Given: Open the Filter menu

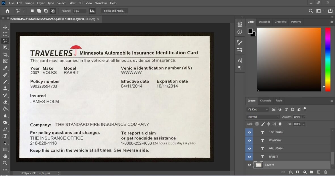Looking at the screenshot, I should (x=72, y=3).
